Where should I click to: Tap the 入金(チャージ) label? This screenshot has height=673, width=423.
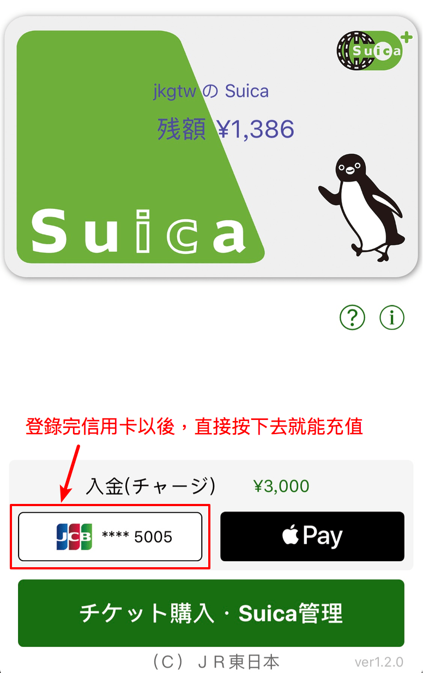150,486
